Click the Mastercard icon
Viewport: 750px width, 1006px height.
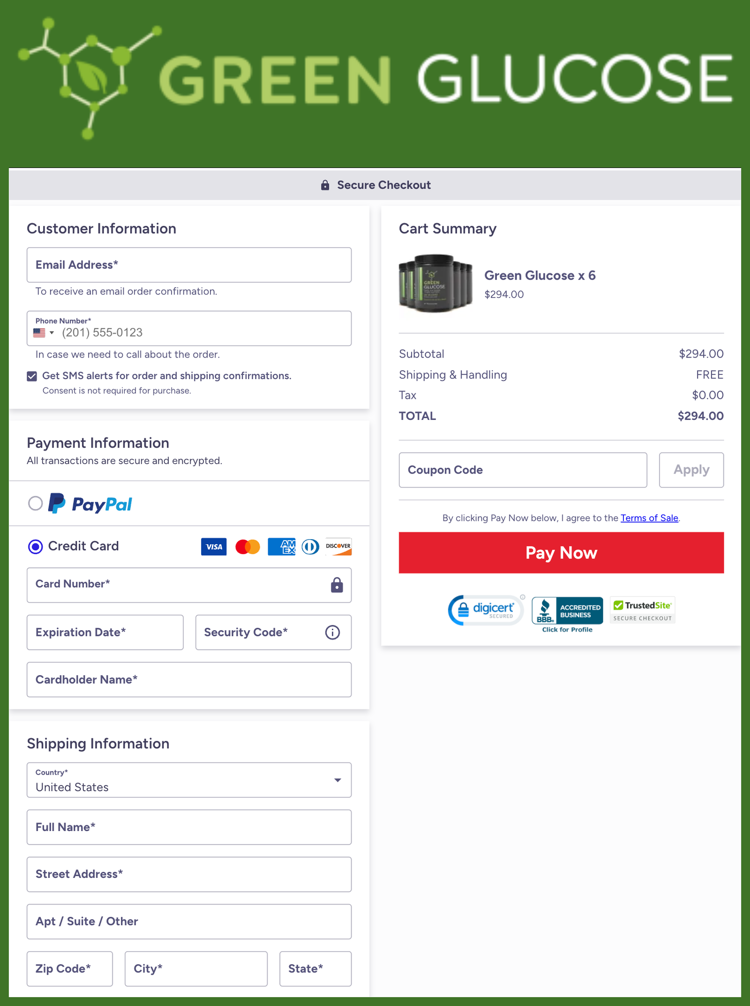click(247, 547)
